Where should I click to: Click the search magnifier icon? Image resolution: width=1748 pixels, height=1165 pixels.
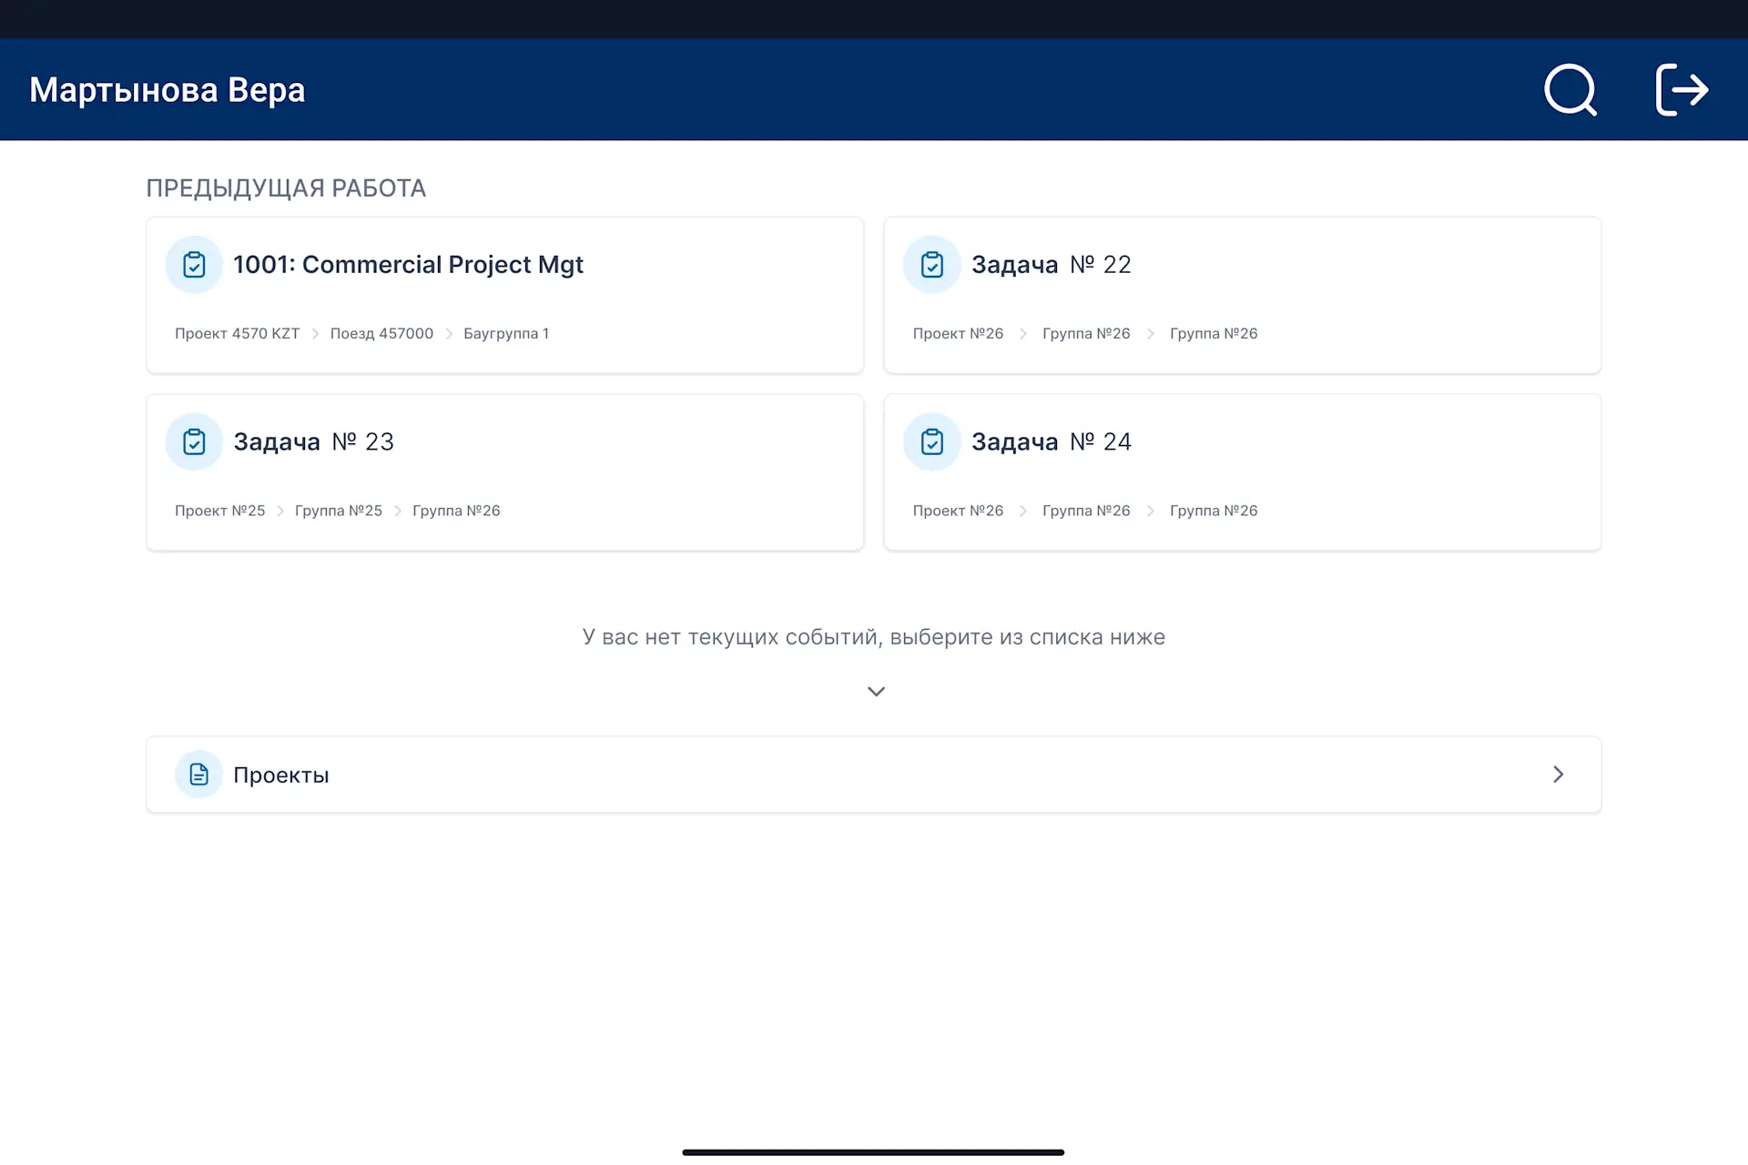point(1570,90)
